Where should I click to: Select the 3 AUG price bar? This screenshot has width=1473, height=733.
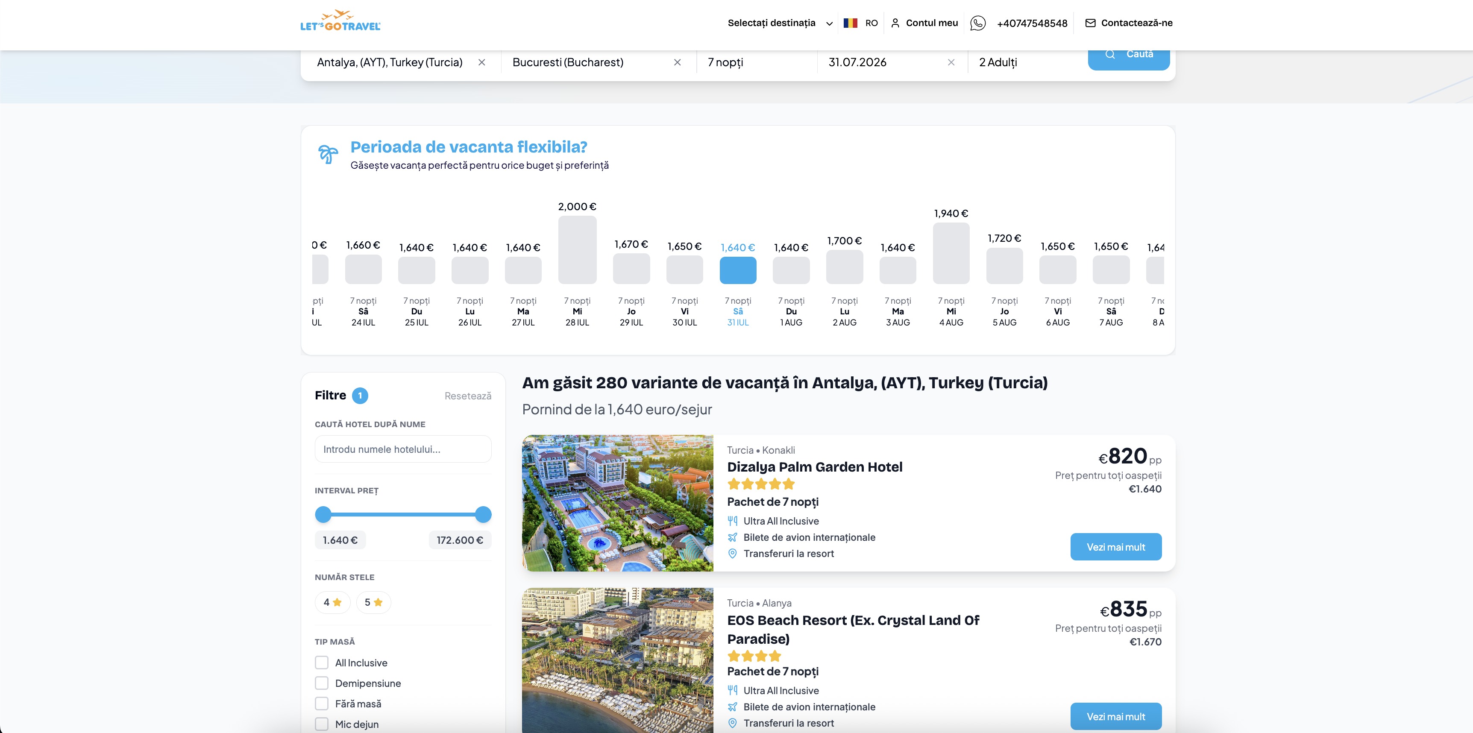(x=898, y=270)
